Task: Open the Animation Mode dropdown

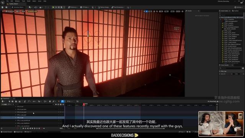Action: point(18,7)
